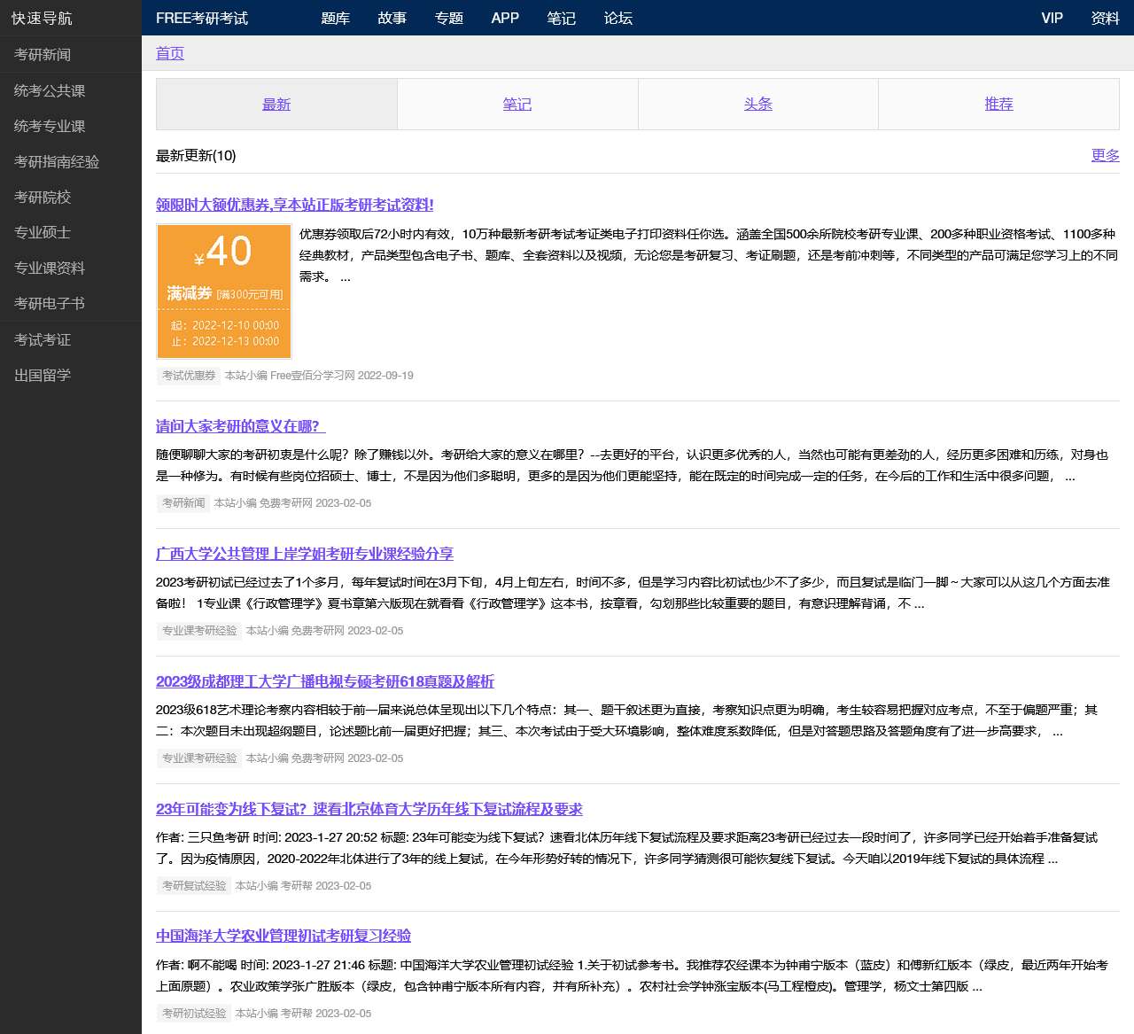Open 考研电子书 in the sidebar
Viewport: 1134px width, 1034px height.
tap(71, 303)
